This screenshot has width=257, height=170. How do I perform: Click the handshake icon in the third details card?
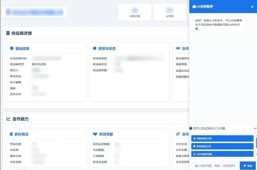(x=178, y=48)
